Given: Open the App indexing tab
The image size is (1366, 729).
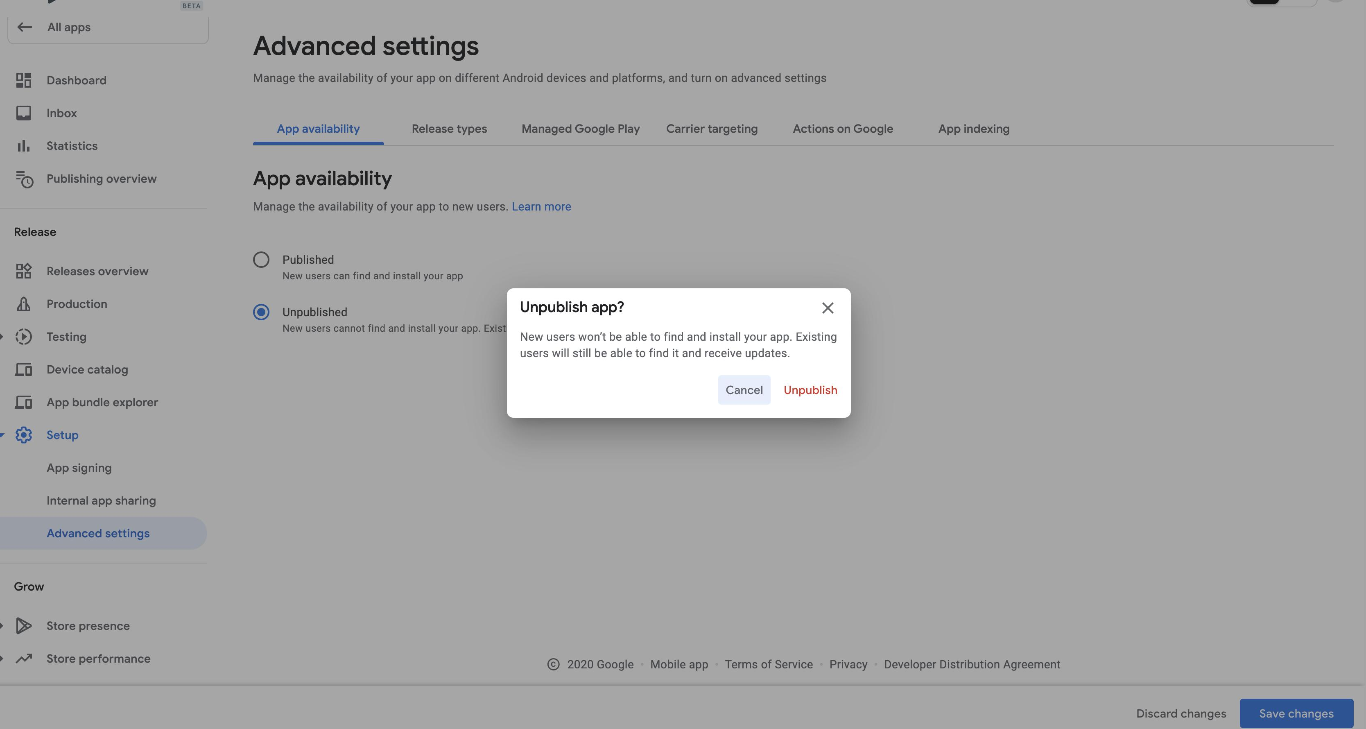Looking at the screenshot, I should click(974, 129).
